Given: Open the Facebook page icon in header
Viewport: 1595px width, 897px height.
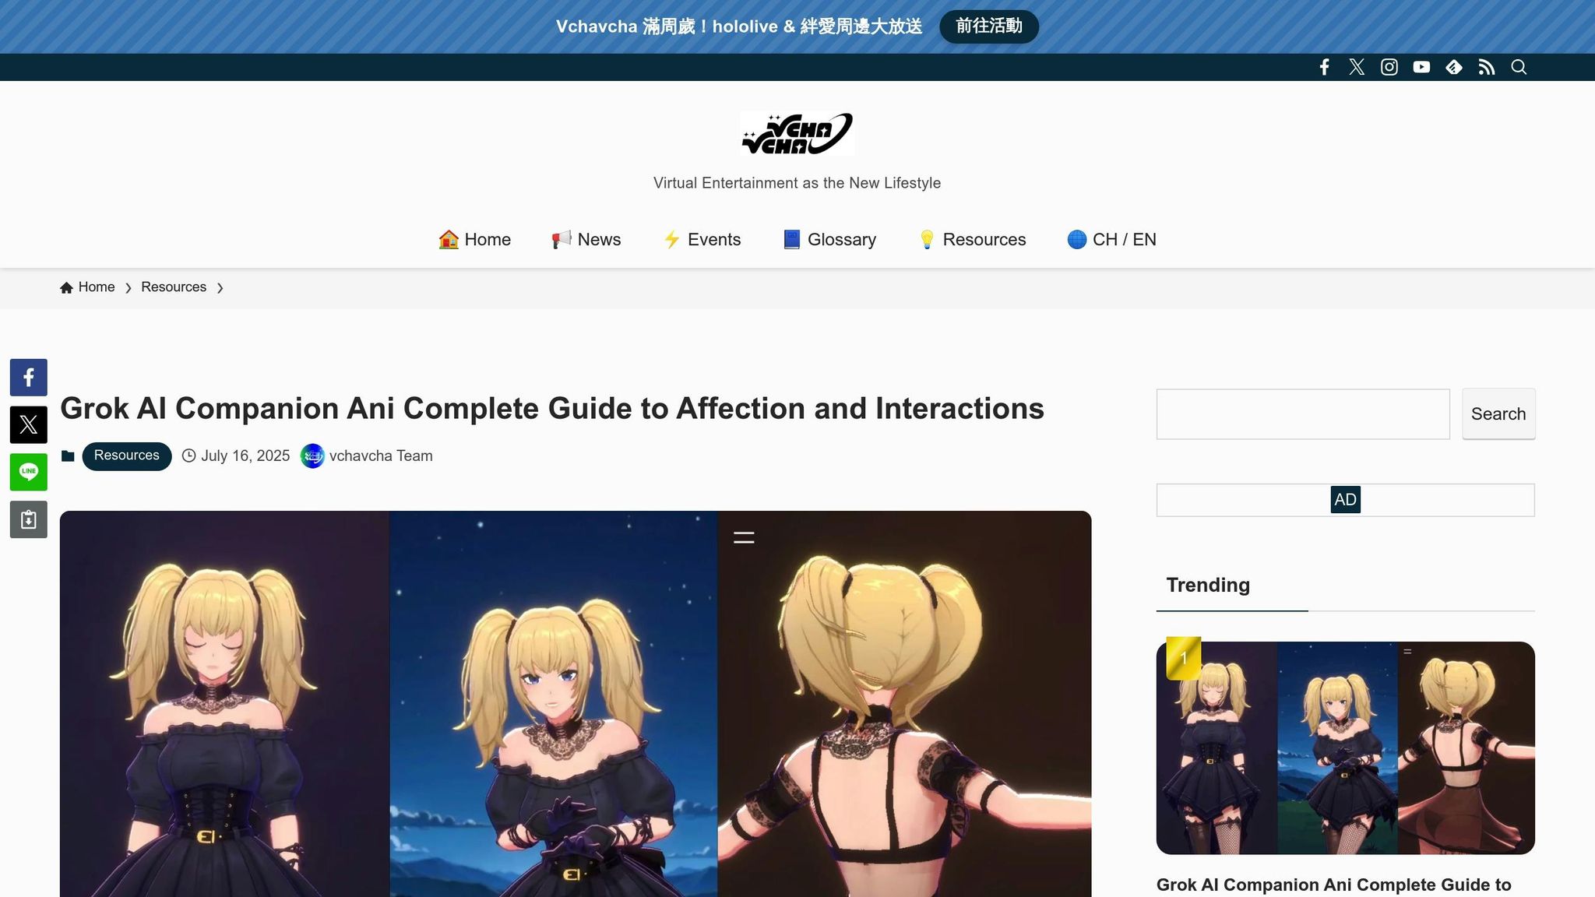Looking at the screenshot, I should point(1324,67).
